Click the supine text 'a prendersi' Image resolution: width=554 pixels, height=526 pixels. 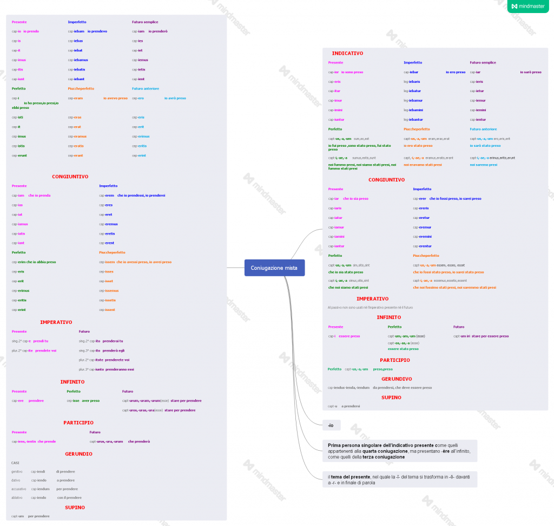click(x=350, y=406)
